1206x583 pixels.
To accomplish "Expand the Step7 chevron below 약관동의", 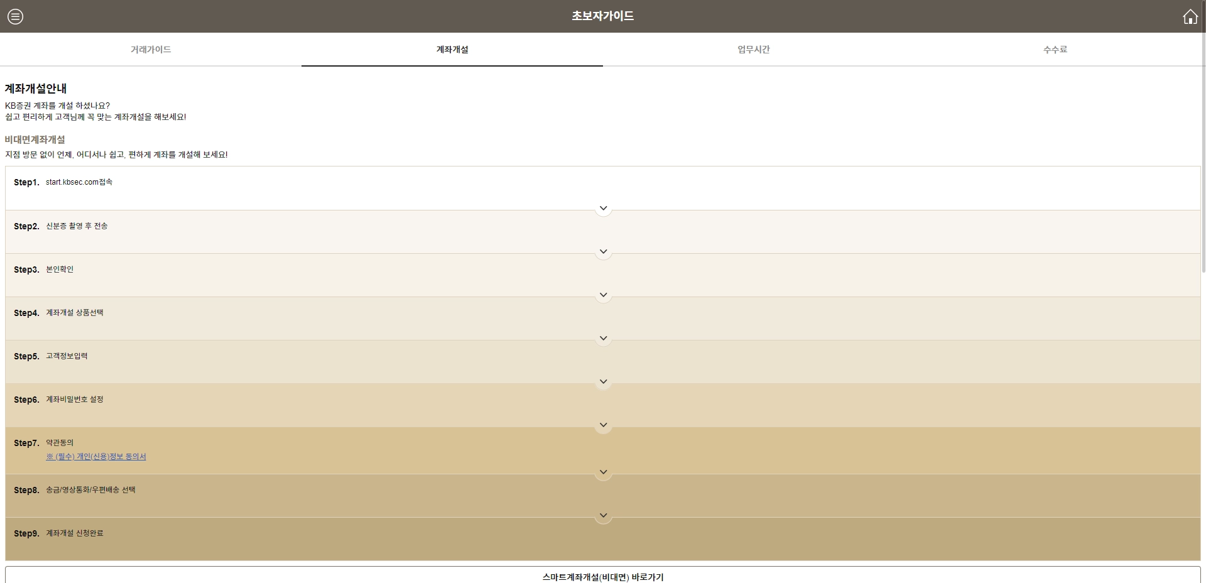I will 603,472.
